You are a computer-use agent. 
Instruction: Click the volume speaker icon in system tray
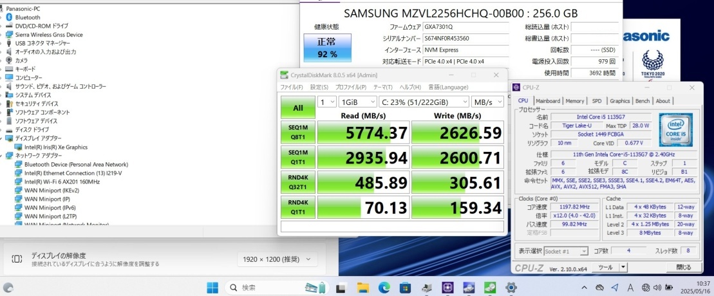tap(657, 288)
